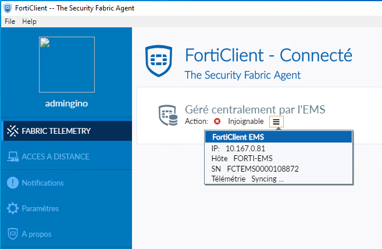Click the user avatar picture
This screenshot has width=382, height=249.
pos(66,64)
